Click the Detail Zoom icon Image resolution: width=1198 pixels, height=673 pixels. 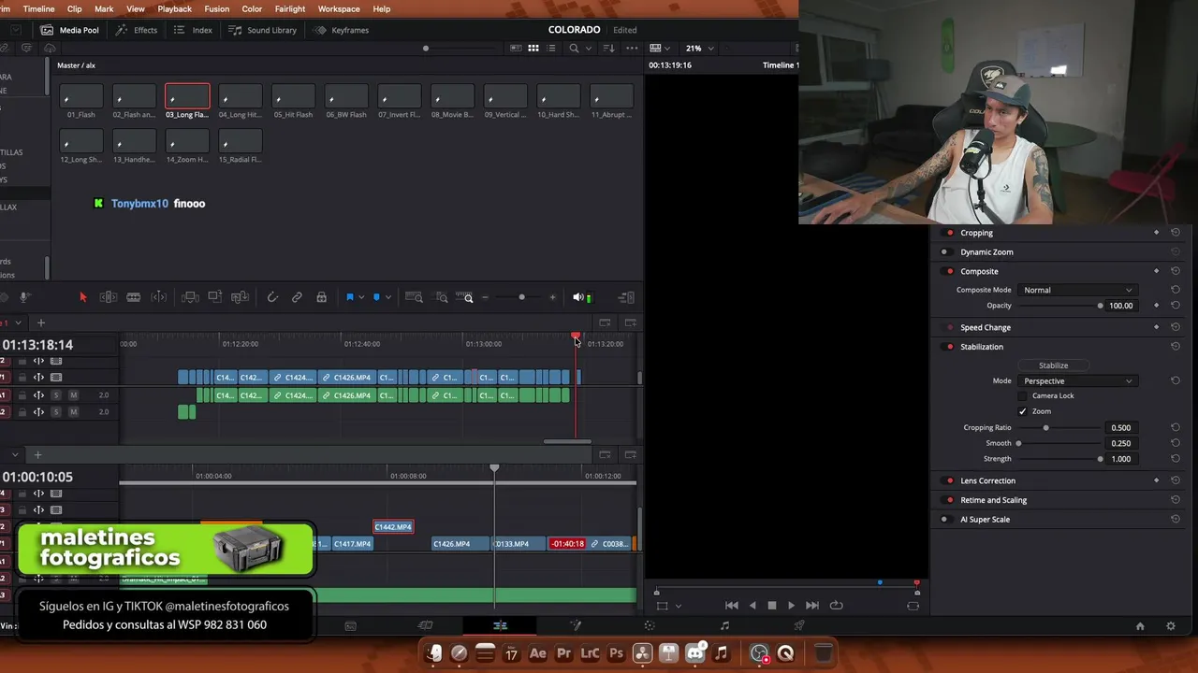(442, 297)
